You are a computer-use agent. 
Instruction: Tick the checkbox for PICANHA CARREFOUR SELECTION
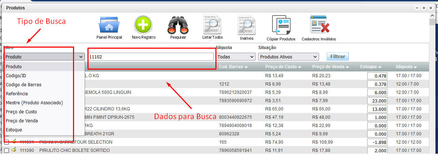7,142
